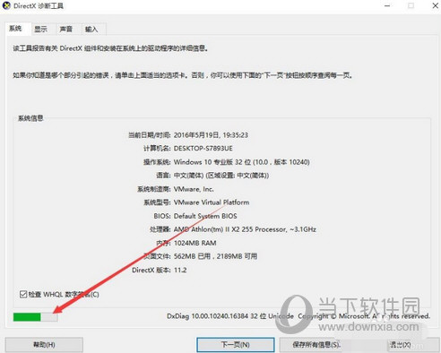Image resolution: width=441 pixels, height=353 pixels.
Task: Open the 显示 tab
Action: pyautogui.click(x=41, y=30)
